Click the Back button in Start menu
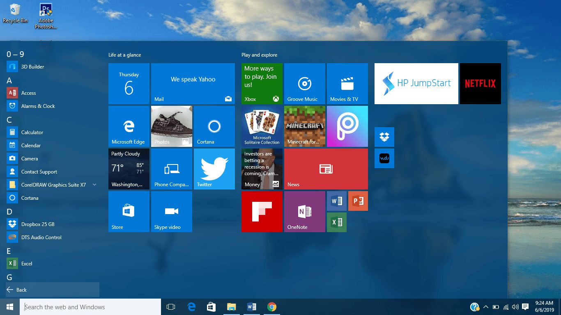This screenshot has width=561, height=315. 53,290
